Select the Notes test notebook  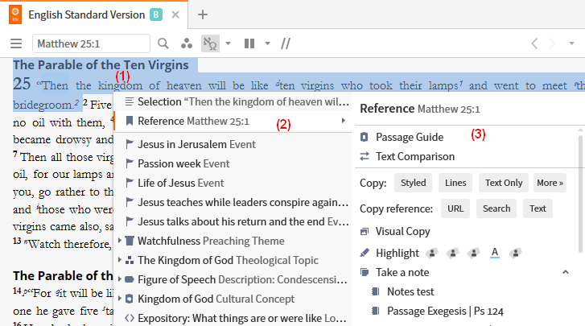pos(410,291)
